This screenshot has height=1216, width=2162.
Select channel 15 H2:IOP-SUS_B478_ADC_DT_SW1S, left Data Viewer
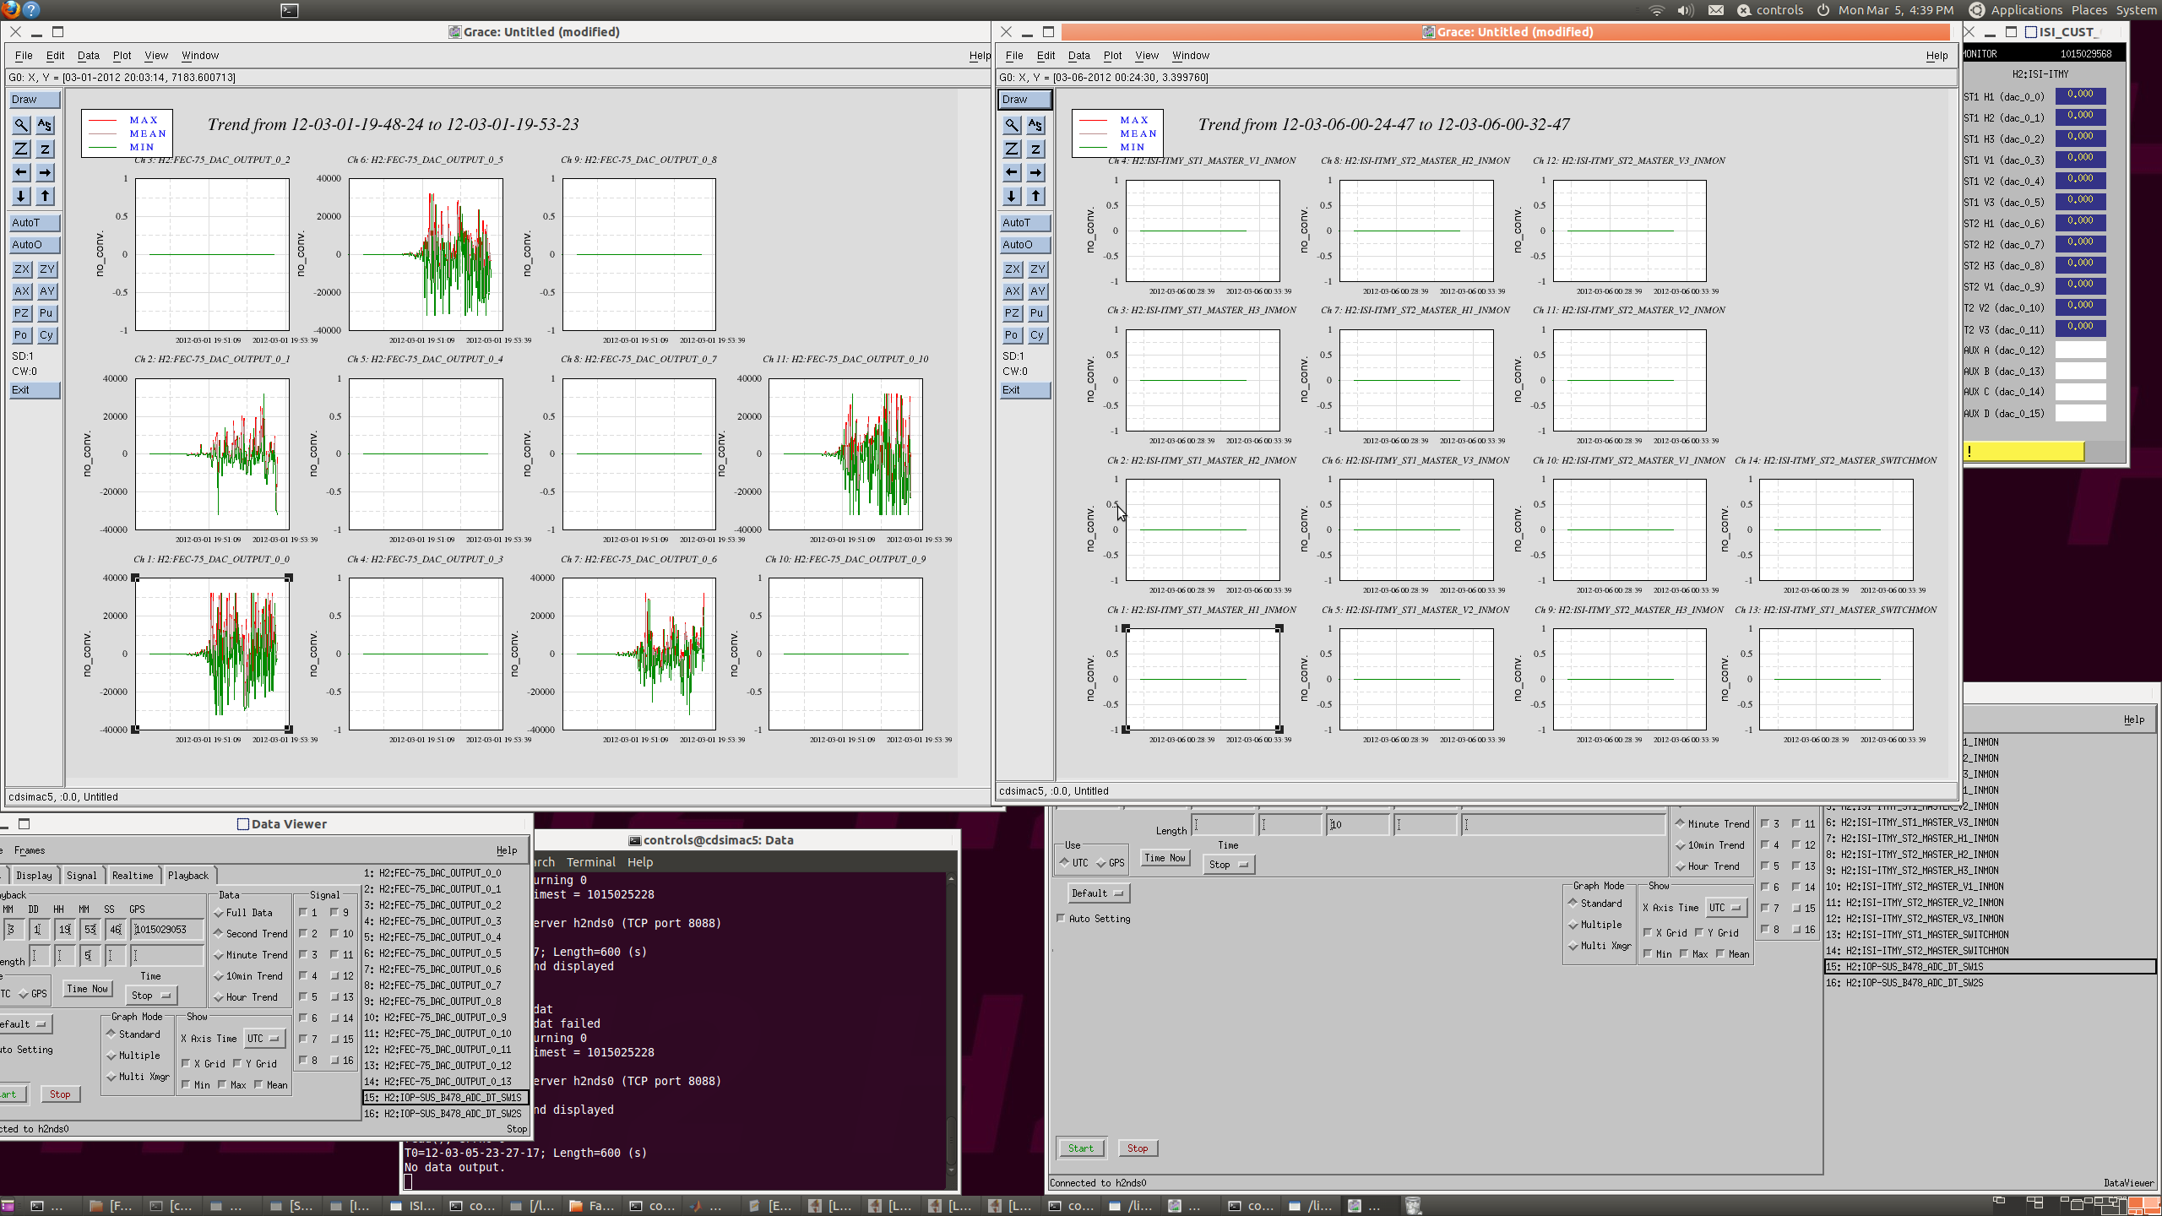pos(445,1098)
